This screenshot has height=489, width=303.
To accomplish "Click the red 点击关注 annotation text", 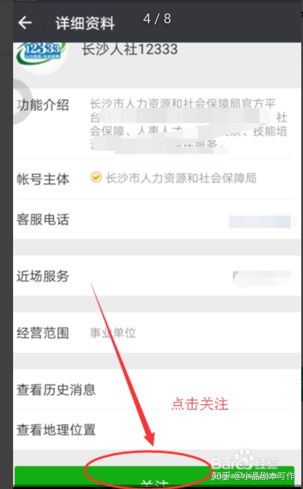I will click(x=200, y=404).
